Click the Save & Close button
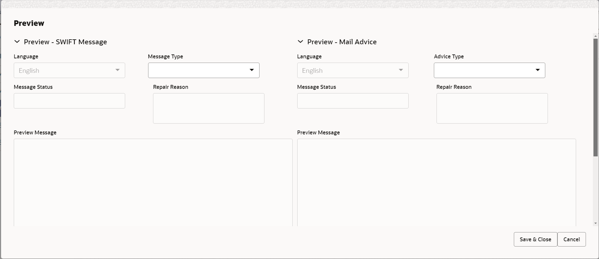Screen dimensions: 599x259 coord(535,239)
